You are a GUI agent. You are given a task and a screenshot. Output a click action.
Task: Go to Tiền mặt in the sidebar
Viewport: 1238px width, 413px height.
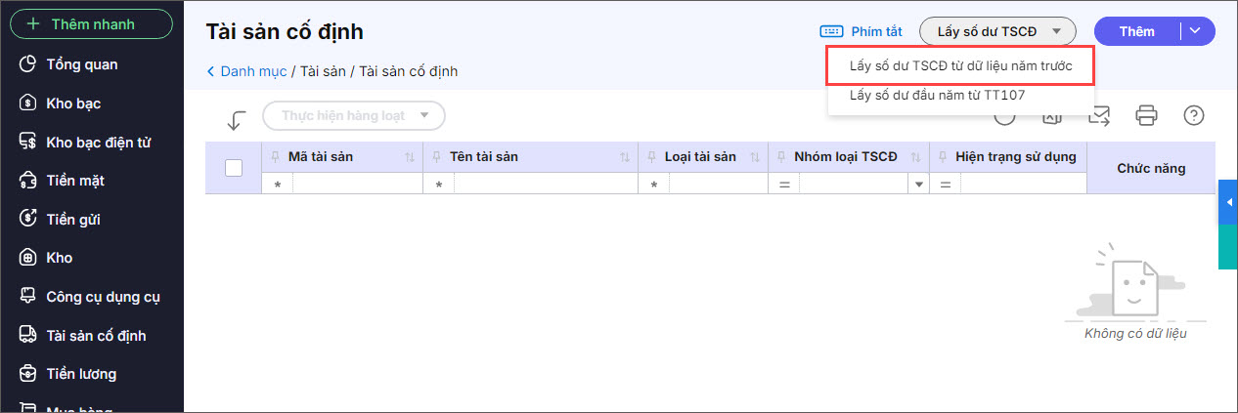[x=74, y=181]
